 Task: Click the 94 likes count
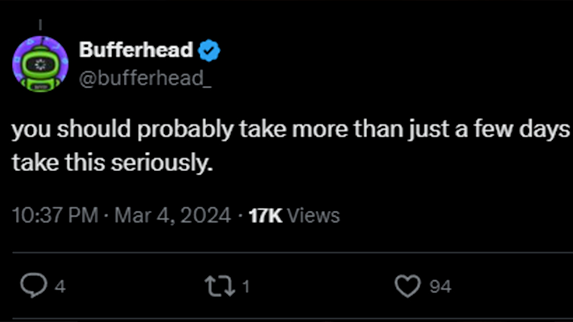click(x=440, y=287)
